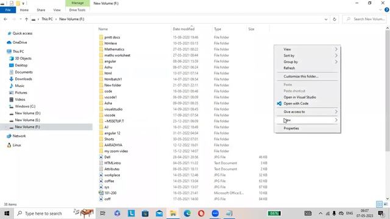Viewport: 390px width, 219px height.
Task: Open the Windows Start menu
Action: pyautogui.click(x=7, y=214)
